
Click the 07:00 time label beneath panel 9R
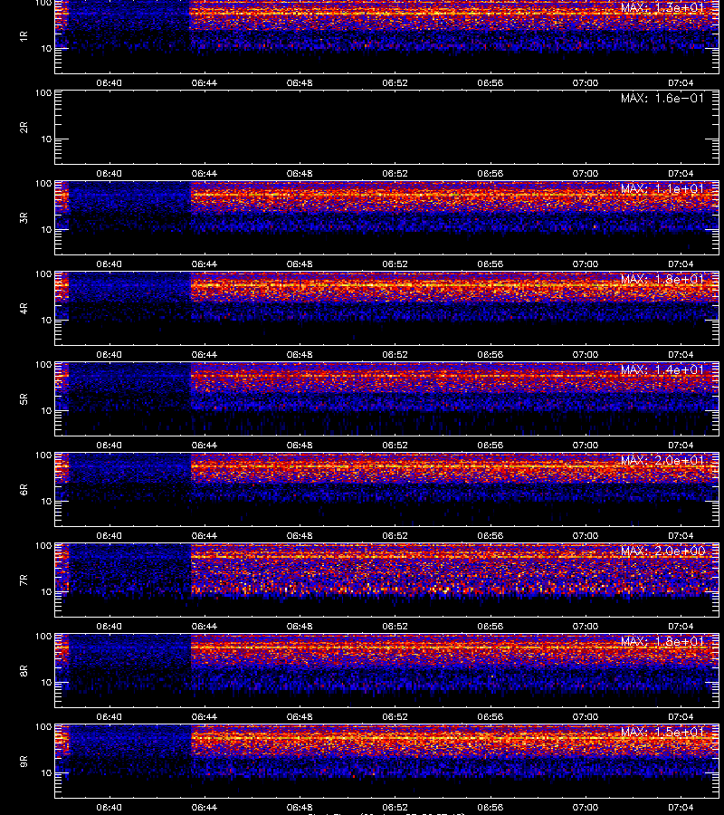(x=586, y=808)
